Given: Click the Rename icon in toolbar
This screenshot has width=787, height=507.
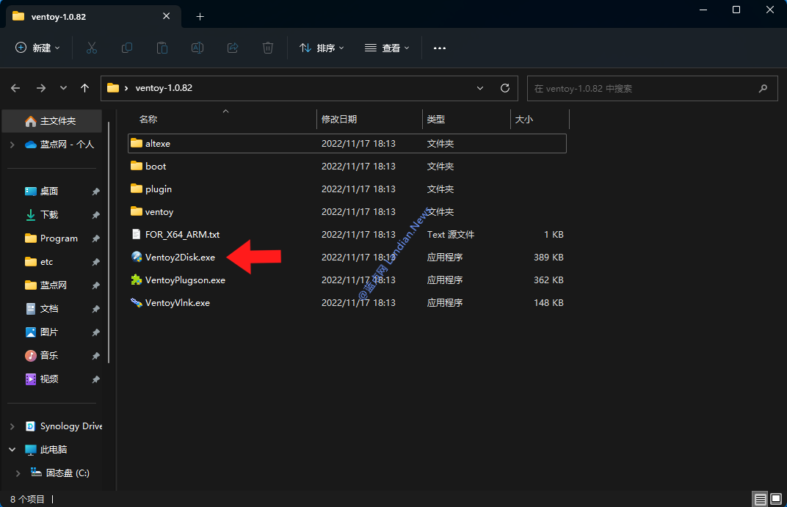Looking at the screenshot, I should tap(197, 48).
